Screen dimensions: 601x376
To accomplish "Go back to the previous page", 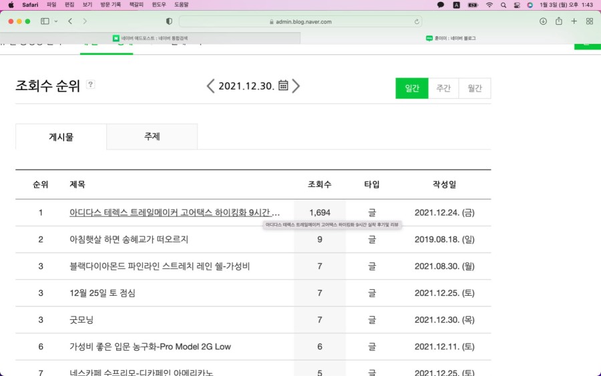I will pos(70,21).
